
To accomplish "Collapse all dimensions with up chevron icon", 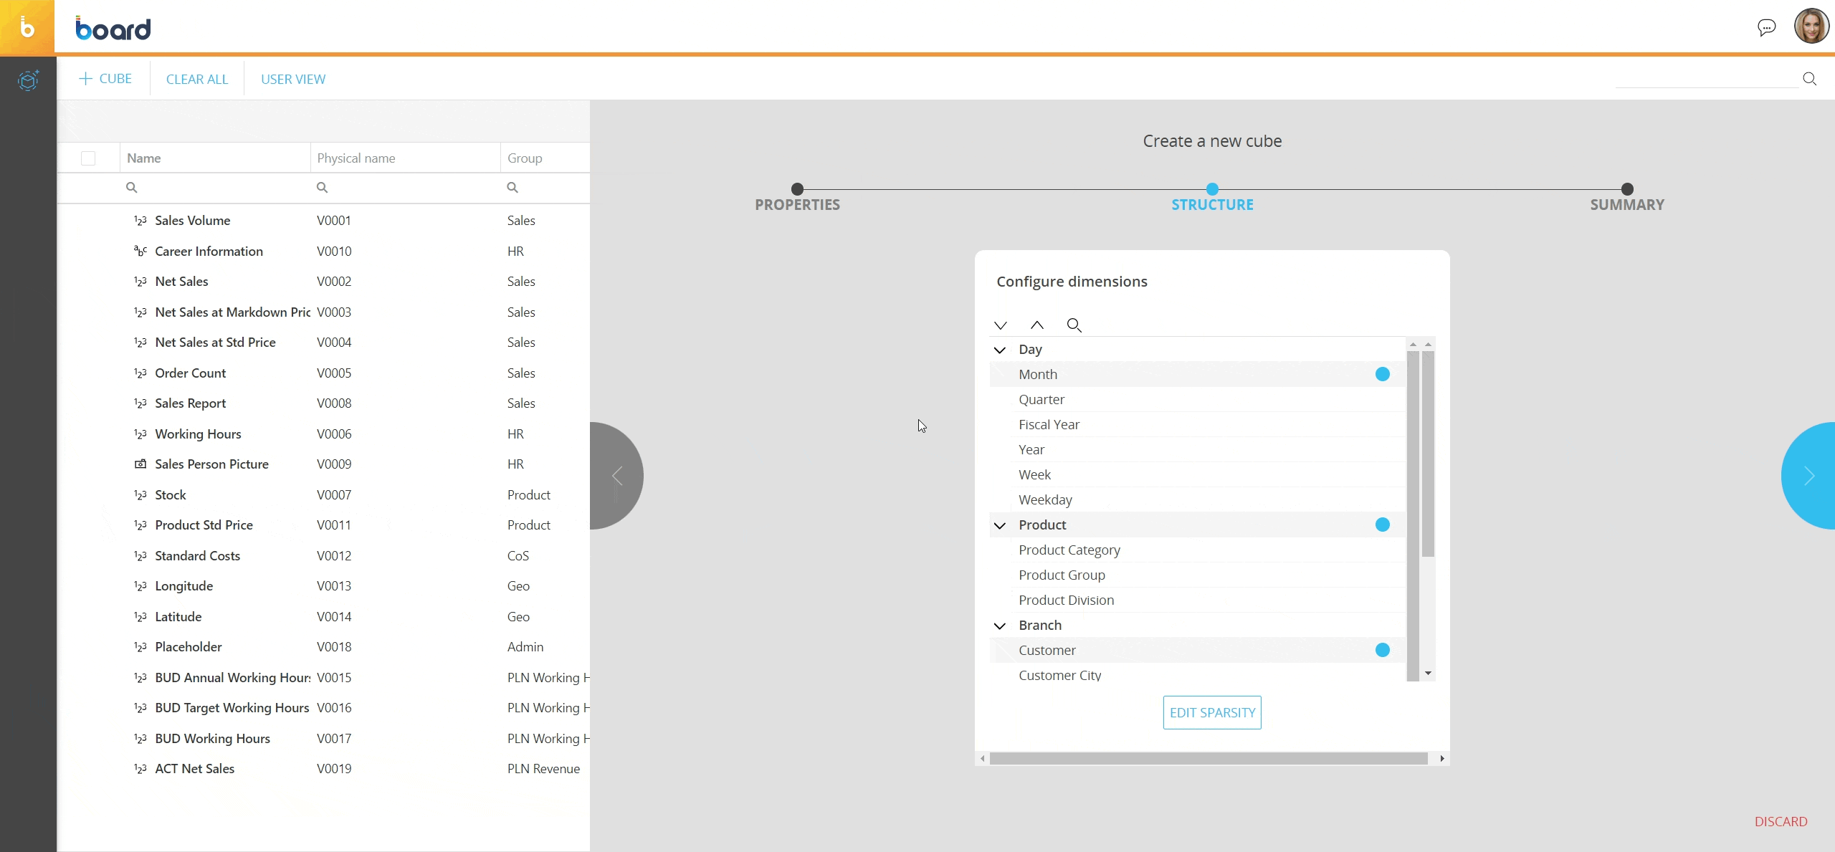I will pyautogui.click(x=1036, y=325).
